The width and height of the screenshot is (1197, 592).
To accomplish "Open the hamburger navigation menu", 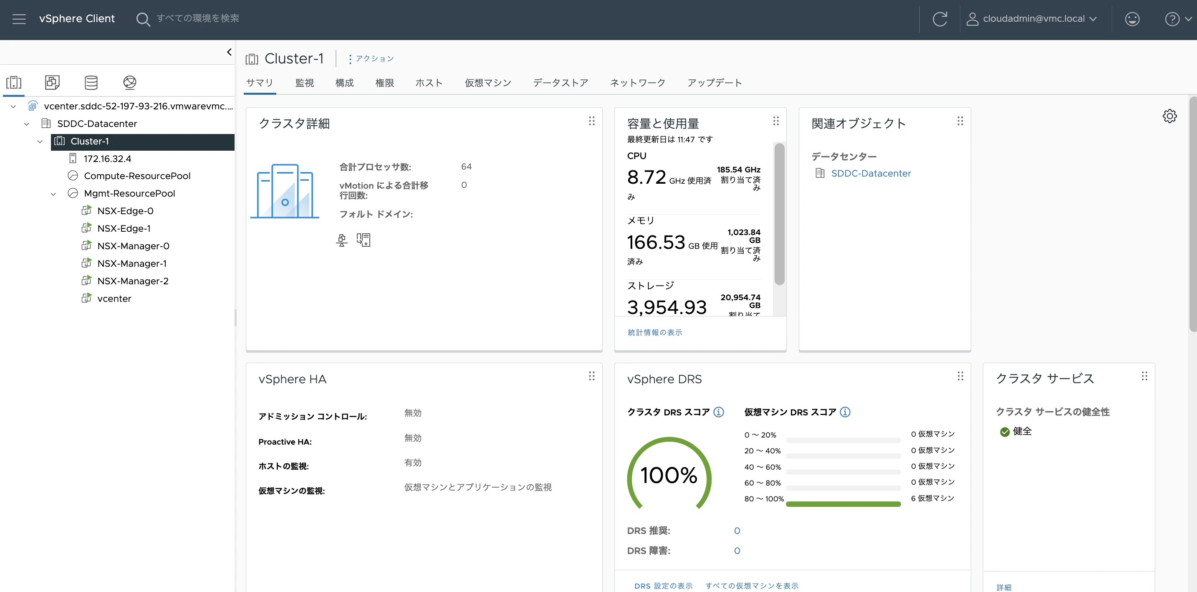I will (19, 19).
